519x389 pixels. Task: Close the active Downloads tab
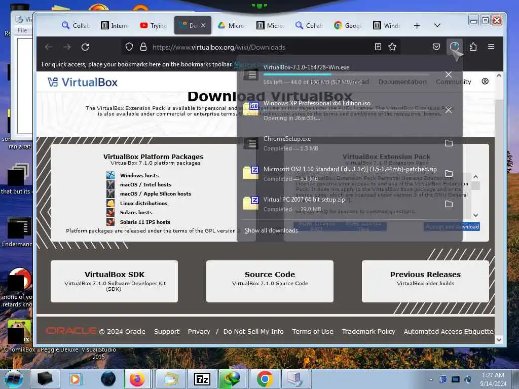point(203,25)
